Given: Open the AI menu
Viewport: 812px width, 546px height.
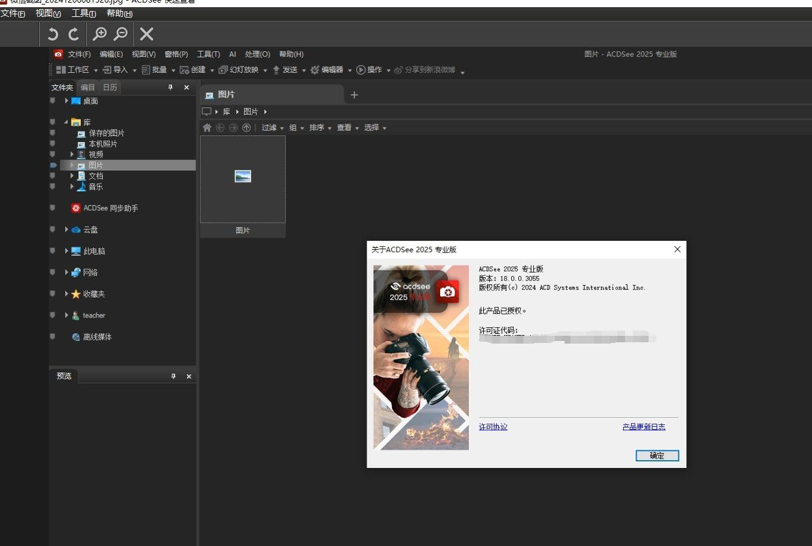Looking at the screenshot, I should click(x=232, y=54).
